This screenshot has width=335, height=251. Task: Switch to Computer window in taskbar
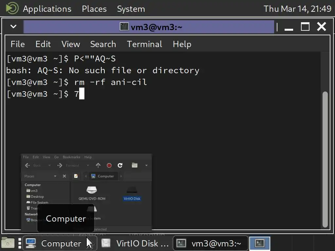60,243
